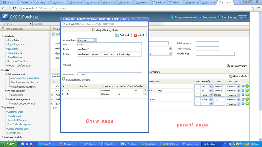Edit the fifth parent row with empty price

click(x=243, y=104)
